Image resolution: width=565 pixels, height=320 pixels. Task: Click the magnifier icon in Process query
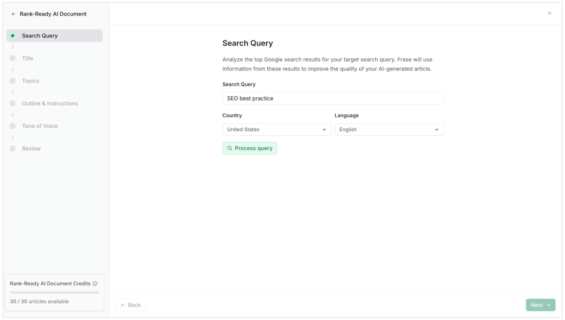click(x=230, y=148)
